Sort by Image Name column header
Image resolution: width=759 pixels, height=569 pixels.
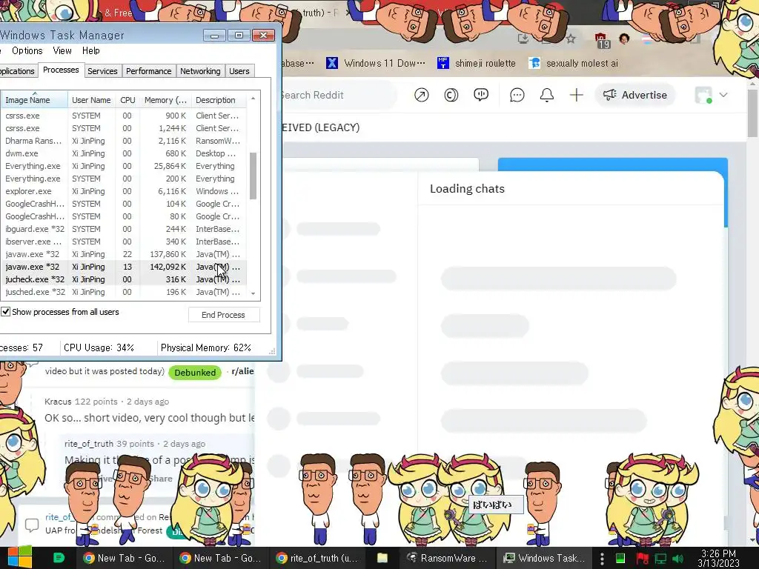[34, 100]
